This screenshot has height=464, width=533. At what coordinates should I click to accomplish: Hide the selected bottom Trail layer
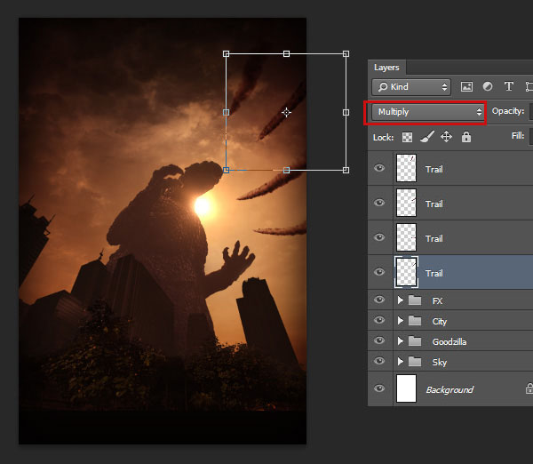coord(379,272)
